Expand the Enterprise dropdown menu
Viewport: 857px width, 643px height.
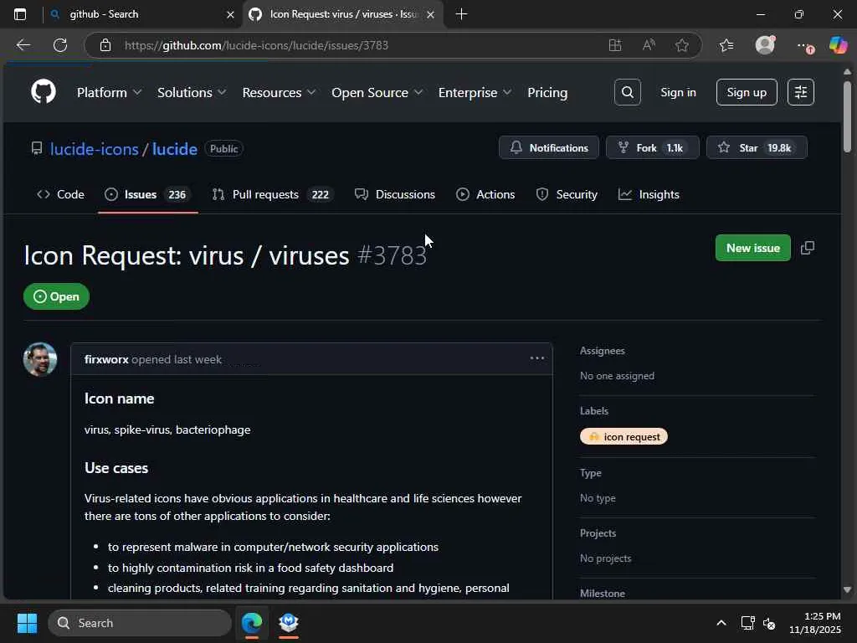point(475,92)
